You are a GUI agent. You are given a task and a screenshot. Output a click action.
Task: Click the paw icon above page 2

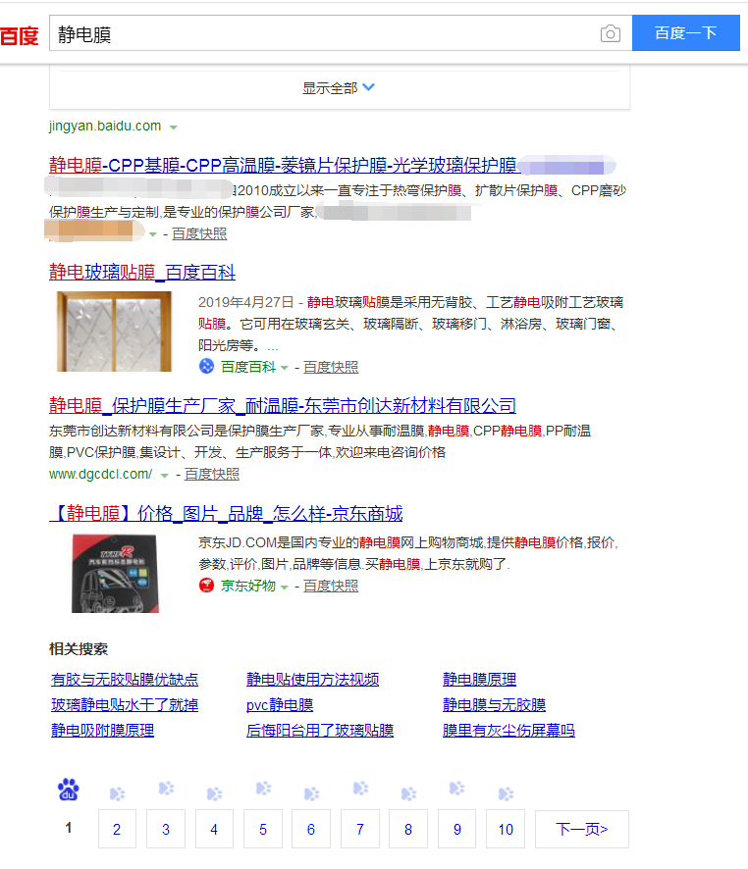coord(117,794)
